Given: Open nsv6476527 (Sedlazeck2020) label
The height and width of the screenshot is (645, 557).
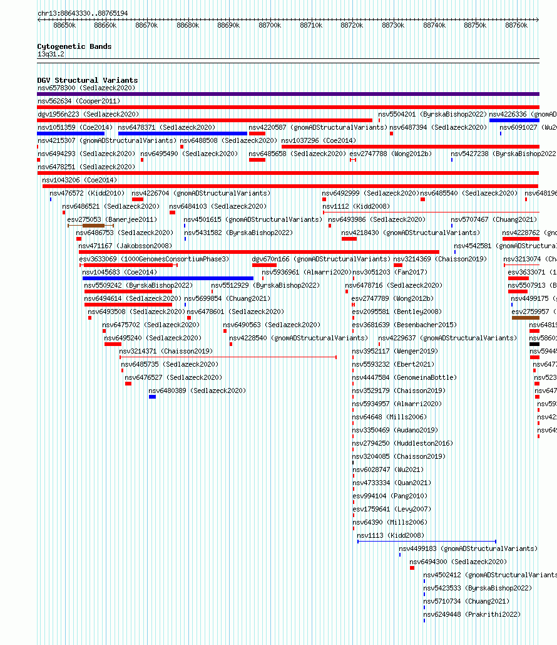Looking at the screenshot, I should (173, 377).
